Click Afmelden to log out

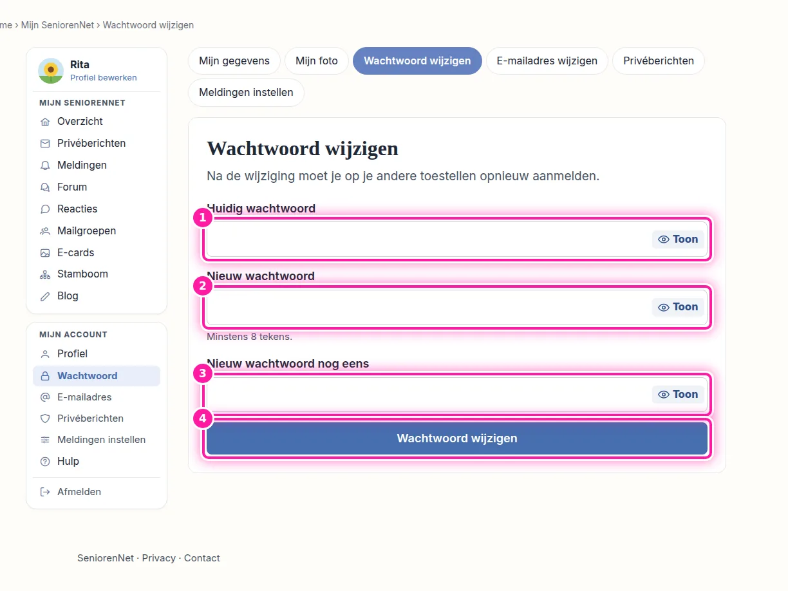[x=97, y=492]
